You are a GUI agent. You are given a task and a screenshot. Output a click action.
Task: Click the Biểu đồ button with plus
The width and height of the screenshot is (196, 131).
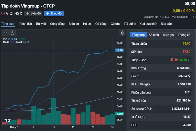(x=33, y=13)
